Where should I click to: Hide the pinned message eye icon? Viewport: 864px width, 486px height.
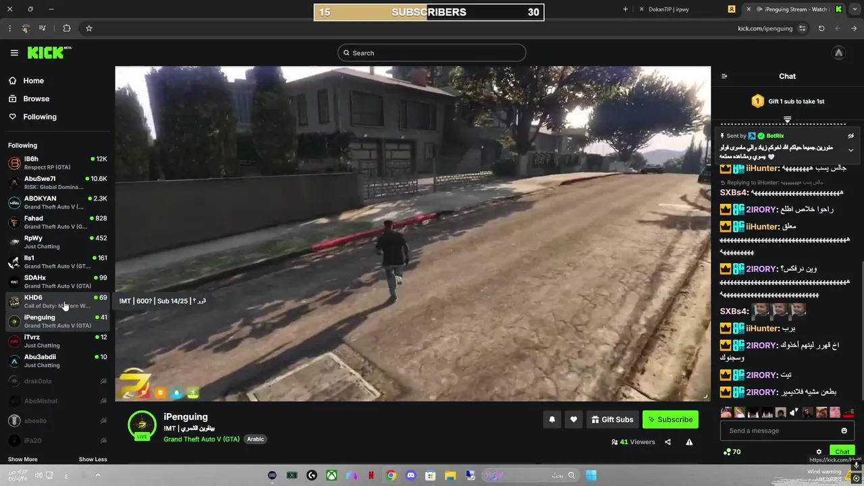click(x=851, y=136)
